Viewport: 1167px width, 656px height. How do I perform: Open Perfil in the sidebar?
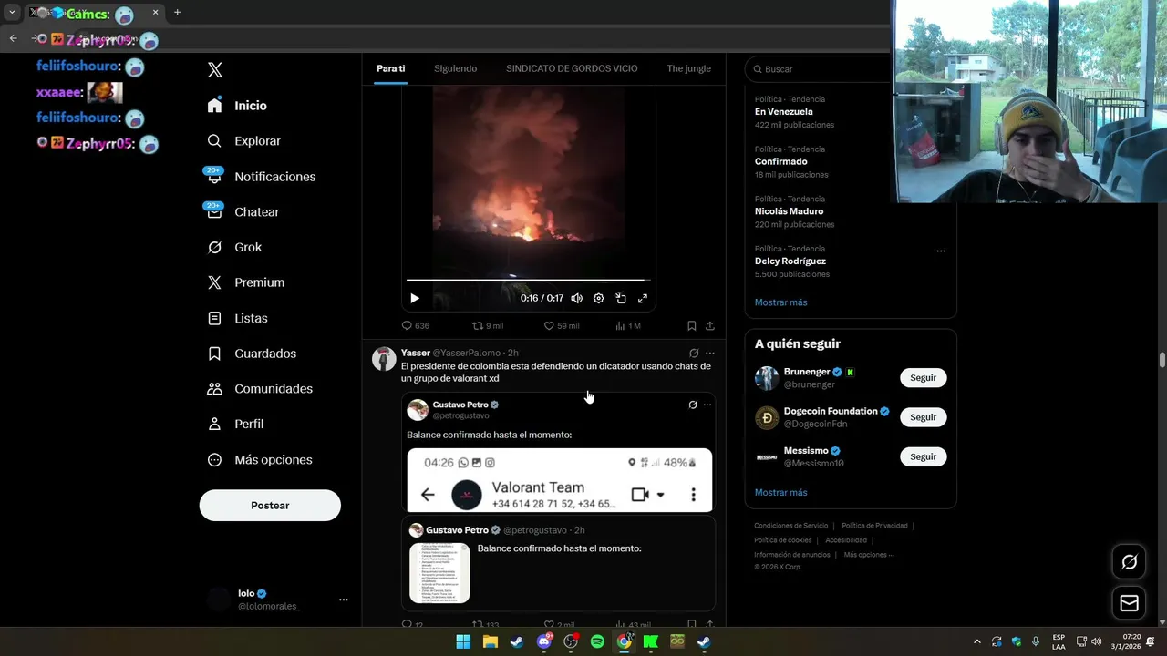click(235, 424)
